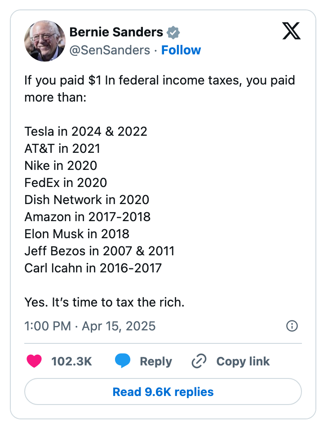Open more details via the circled info control
This screenshot has height=427, width=328.
click(x=291, y=327)
